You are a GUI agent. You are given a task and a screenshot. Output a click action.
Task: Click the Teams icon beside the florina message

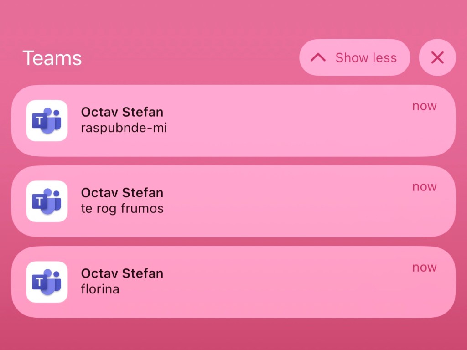47,282
